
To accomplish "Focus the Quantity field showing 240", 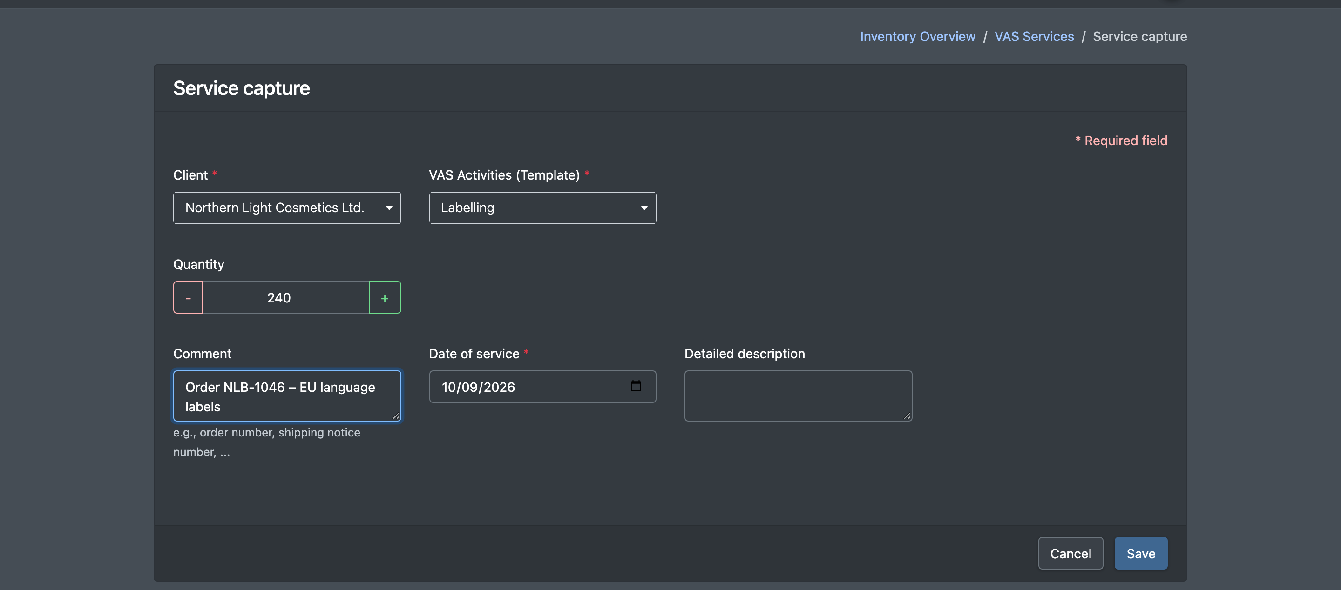I will coord(286,298).
